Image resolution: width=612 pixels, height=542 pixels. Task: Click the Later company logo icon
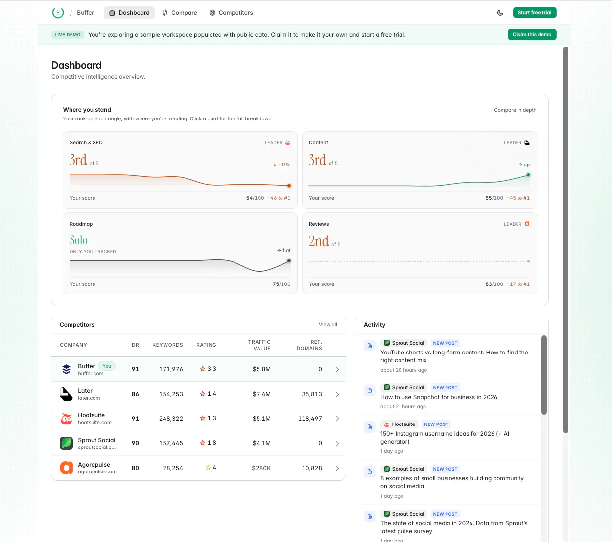(66, 394)
